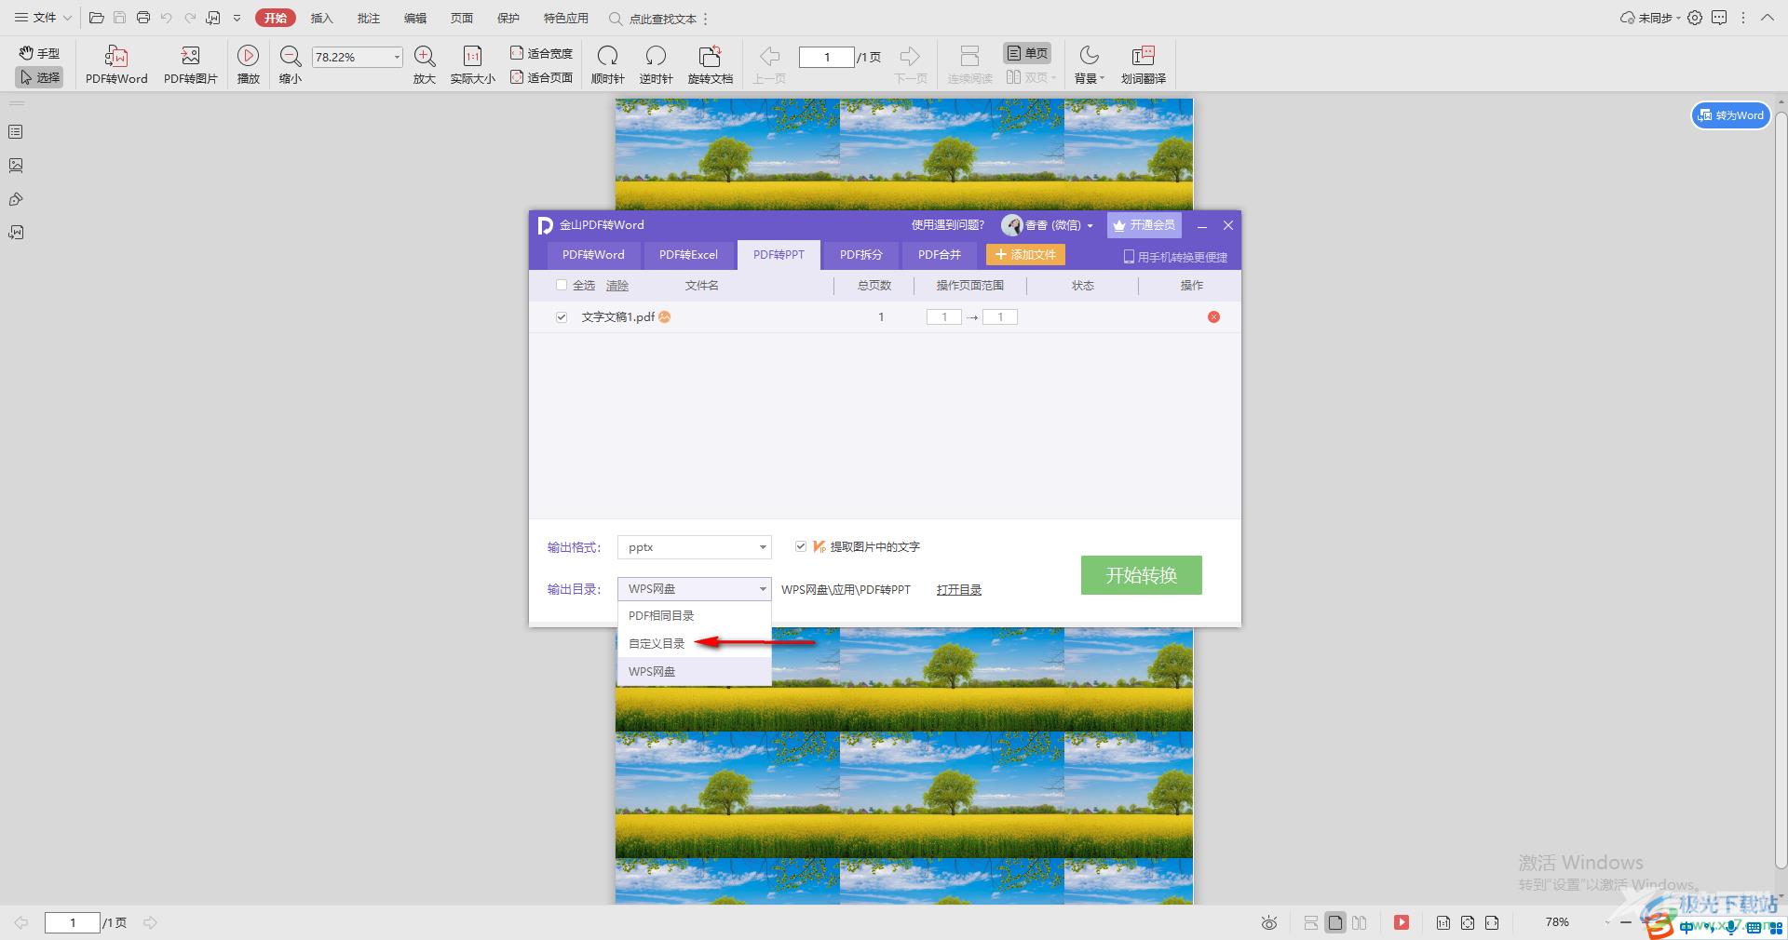This screenshot has width=1788, height=940.
Task: Open settings gear in title bar
Action: click(1695, 18)
